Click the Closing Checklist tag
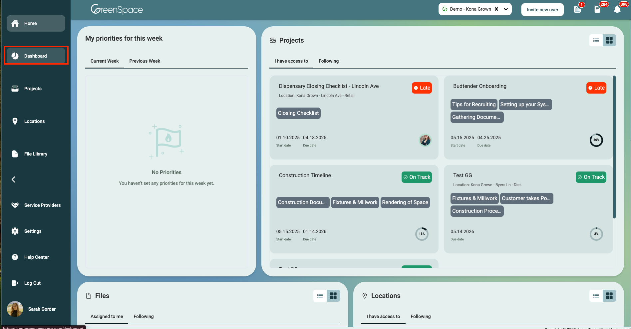The image size is (631, 329). click(x=298, y=113)
